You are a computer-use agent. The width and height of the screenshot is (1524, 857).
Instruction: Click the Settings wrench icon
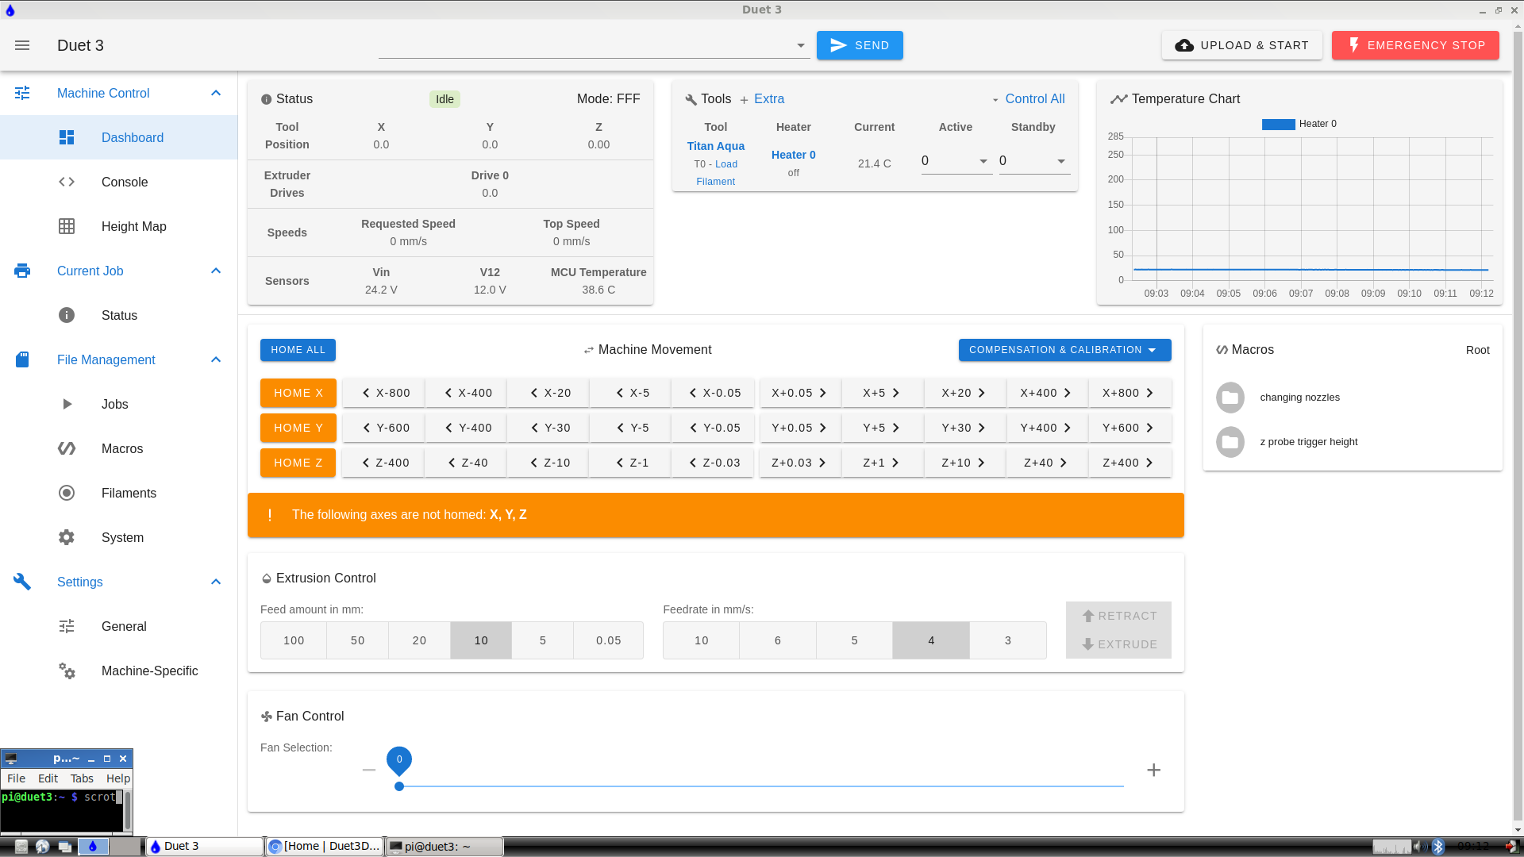(x=22, y=582)
